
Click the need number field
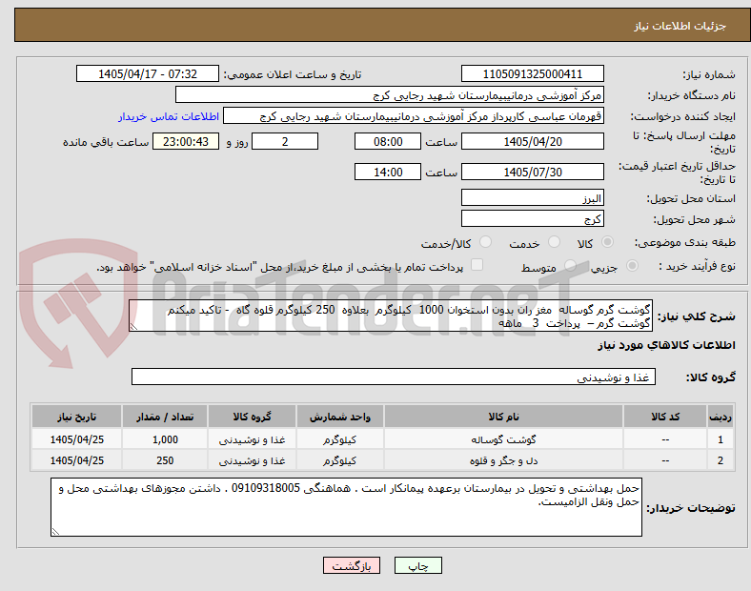pos(533,73)
